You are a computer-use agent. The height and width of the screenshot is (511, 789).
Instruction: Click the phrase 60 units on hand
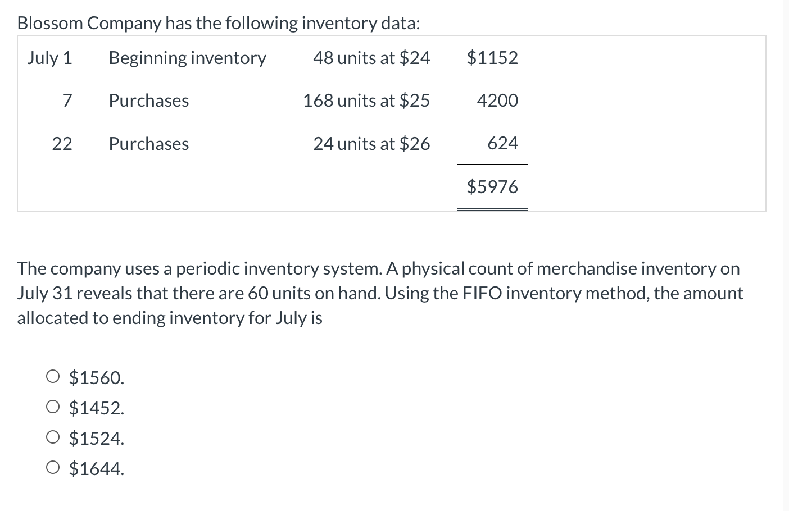click(x=315, y=293)
